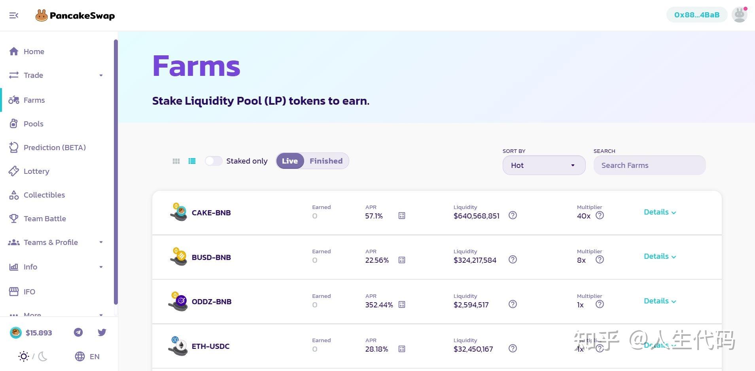Expand Details for BUSD-BNB farm
Viewport: 755px width, 371px height.
pyautogui.click(x=660, y=256)
